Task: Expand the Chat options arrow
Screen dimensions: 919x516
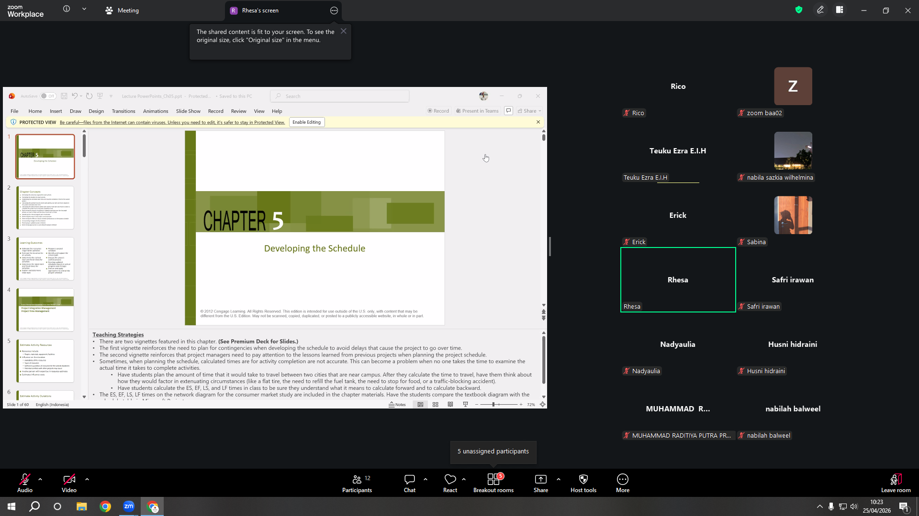Action: (426, 479)
